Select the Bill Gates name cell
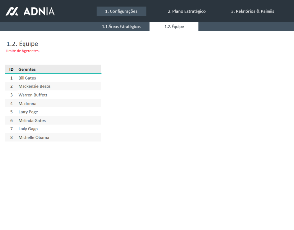This screenshot has height=230, width=294. point(27,78)
